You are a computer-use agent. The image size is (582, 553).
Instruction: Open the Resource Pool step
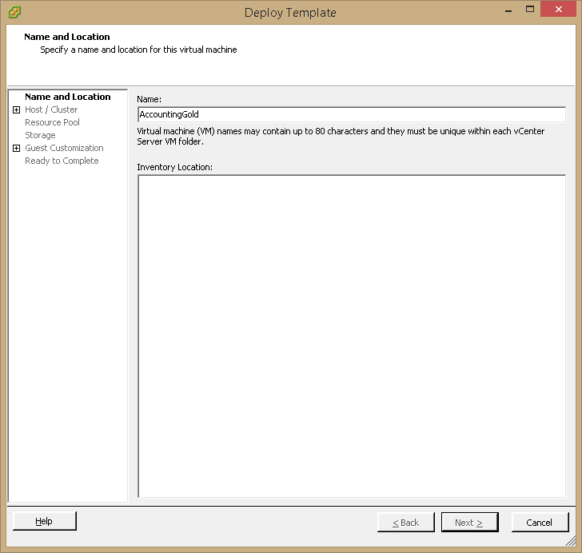pyautogui.click(x=52, y=122)
